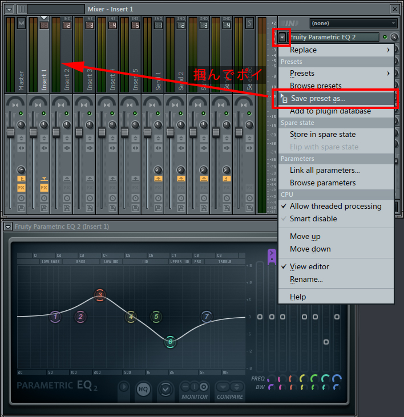Click the Insert 3 volume fader handle

click(x=79, y=132)
